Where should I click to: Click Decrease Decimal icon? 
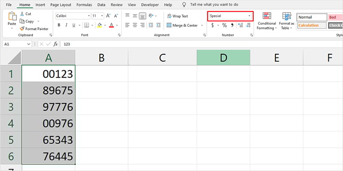248,25
